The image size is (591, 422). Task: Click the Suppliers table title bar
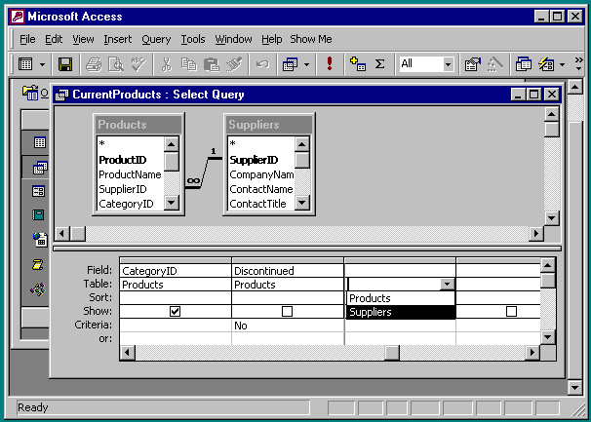point(269,125)
